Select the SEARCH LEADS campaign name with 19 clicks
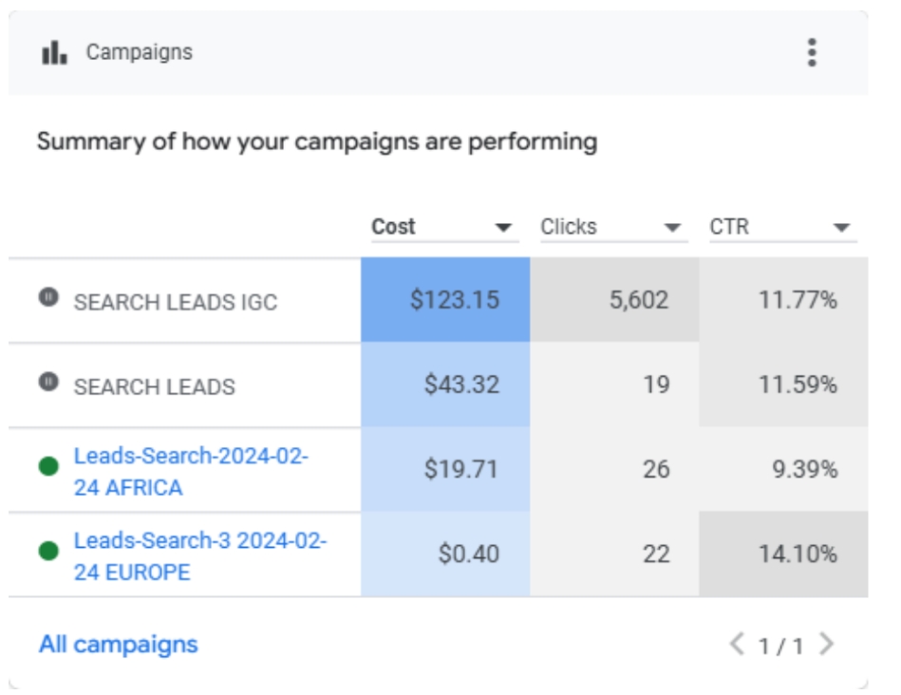This screenshot has width=901, height=695. (155, 386)
